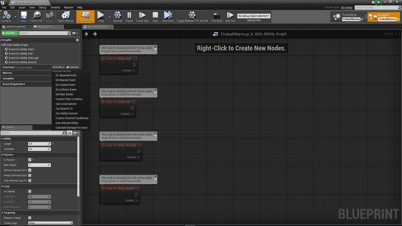Switch to the My Blueprint tab

coord(45,27)
